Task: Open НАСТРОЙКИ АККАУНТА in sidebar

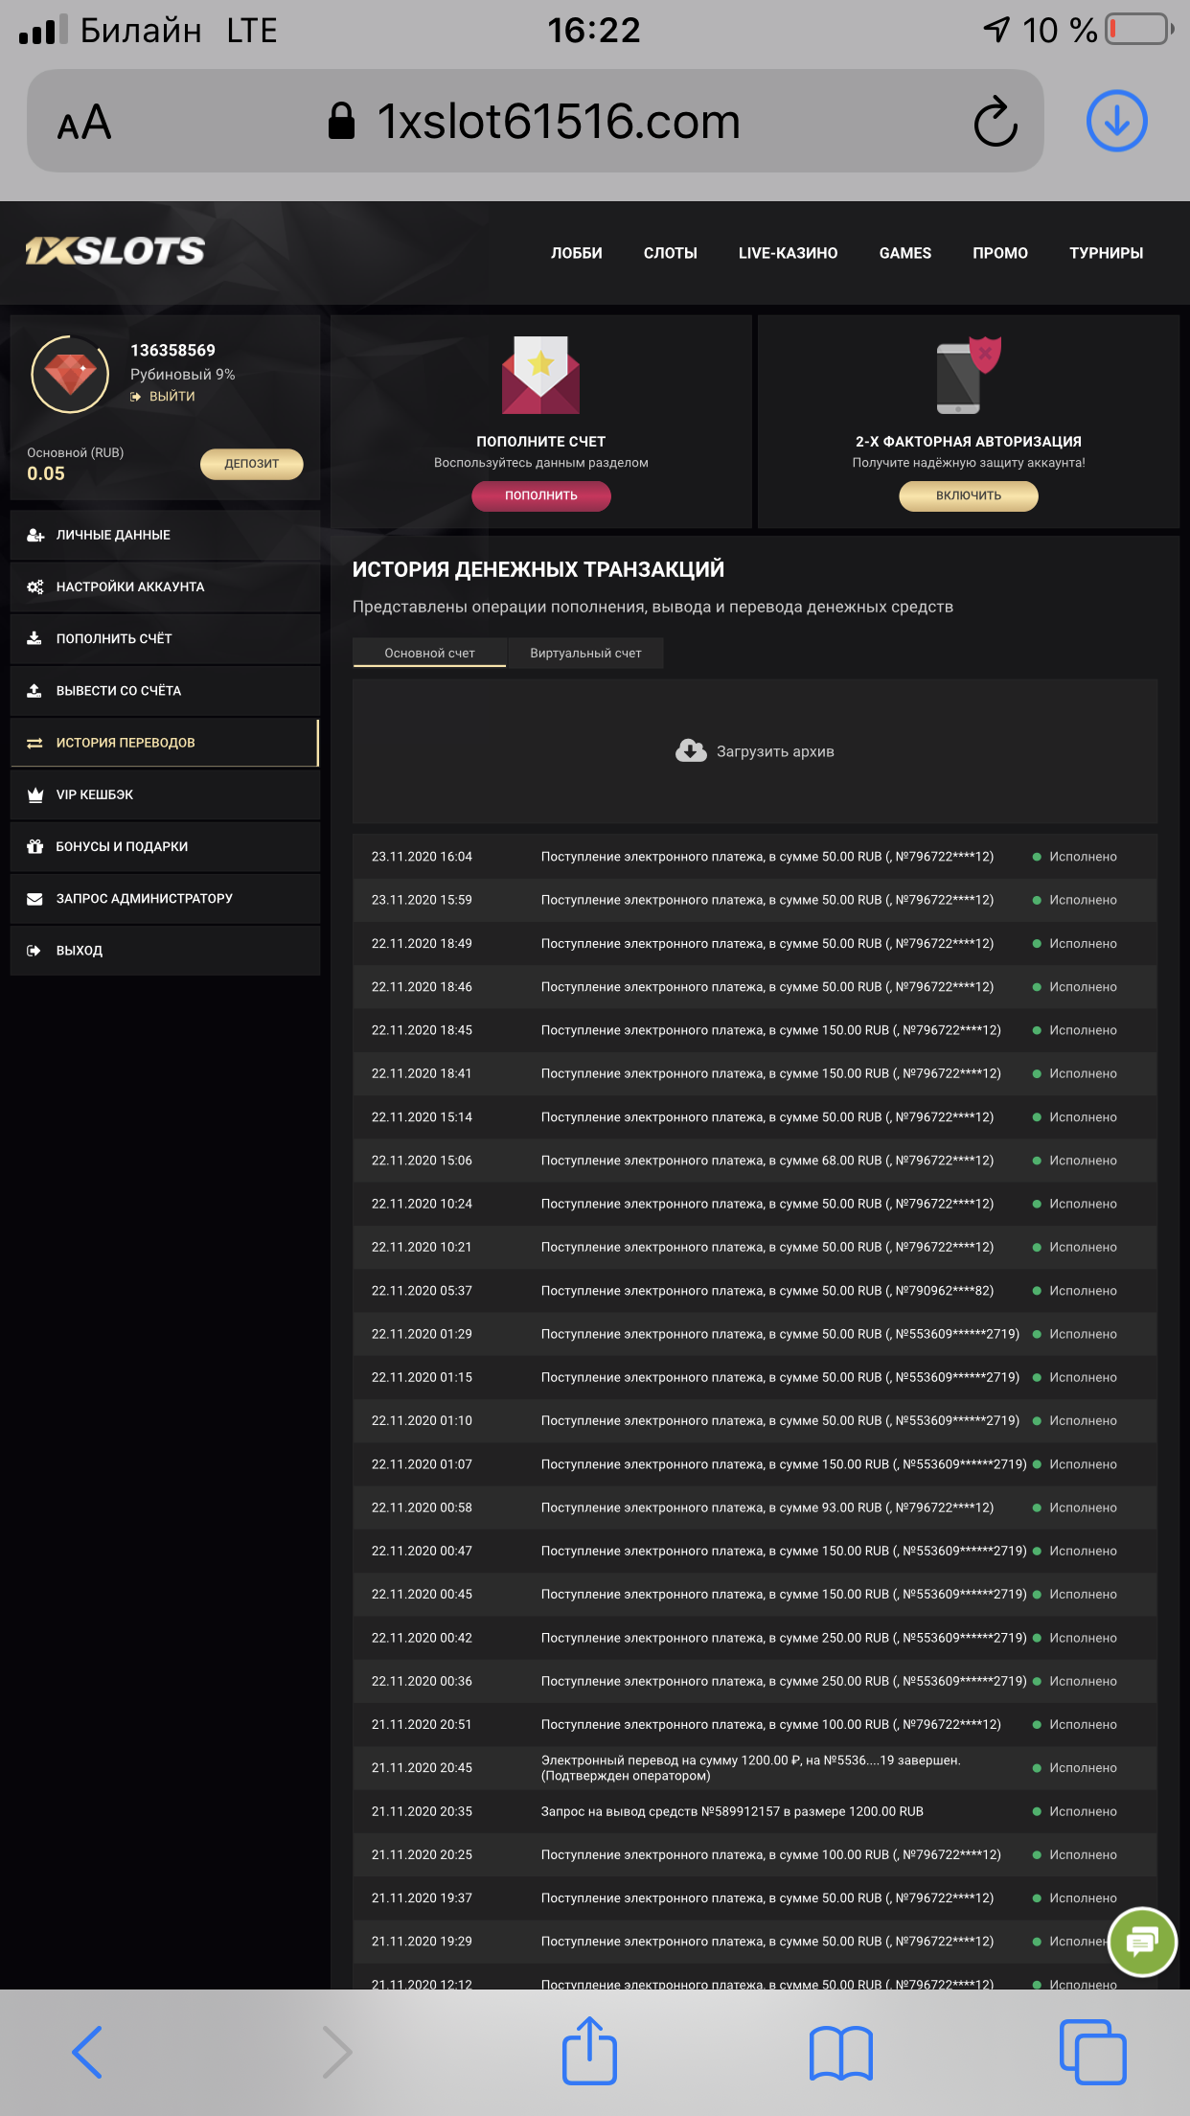Action: coord(165,586)
